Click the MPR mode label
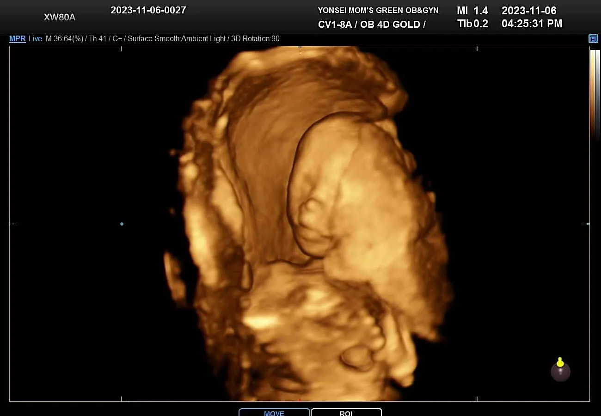The width and height of the screenshot is (601, 416). coord(18,39)
